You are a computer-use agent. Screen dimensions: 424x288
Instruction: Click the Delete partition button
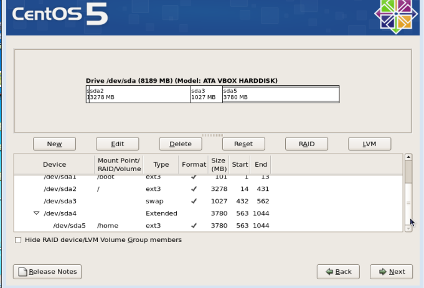pos(181,144)
